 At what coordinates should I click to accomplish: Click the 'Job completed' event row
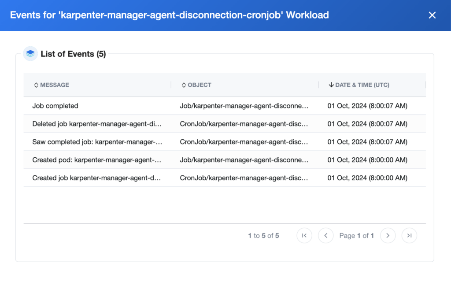tap(55, 106)
